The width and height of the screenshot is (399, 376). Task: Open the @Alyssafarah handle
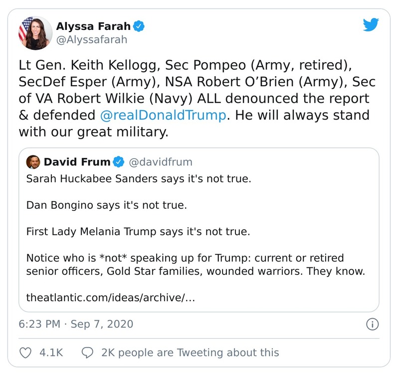point(92,39)
